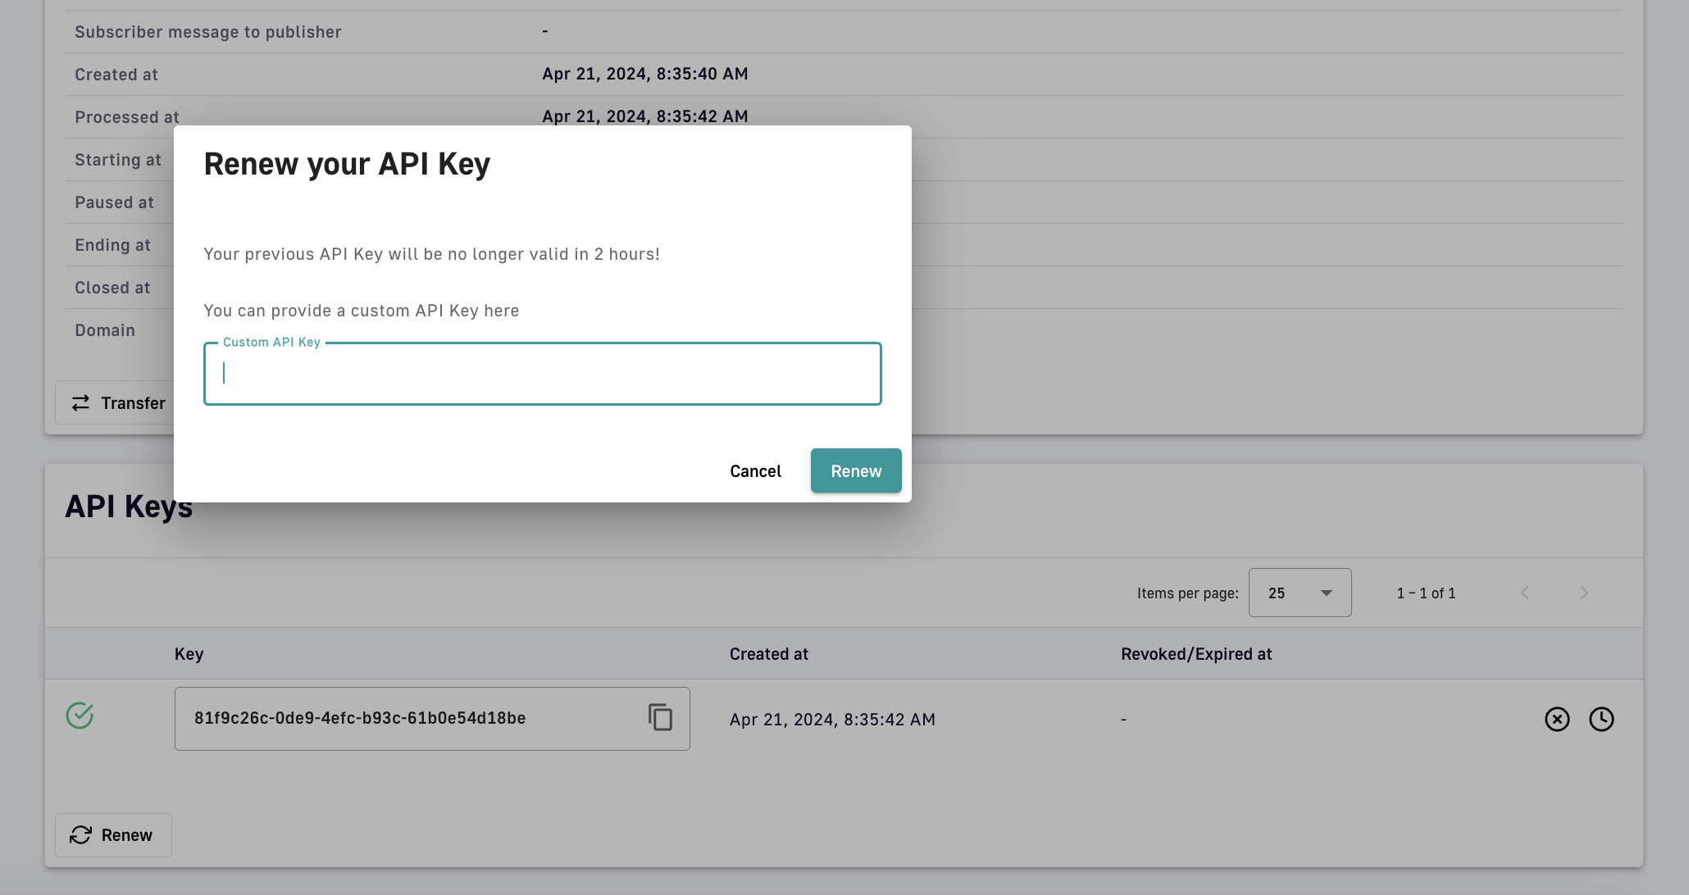Cancel the Renew API Key dialog
1689x895 pixels.
(x=755, y=471)
